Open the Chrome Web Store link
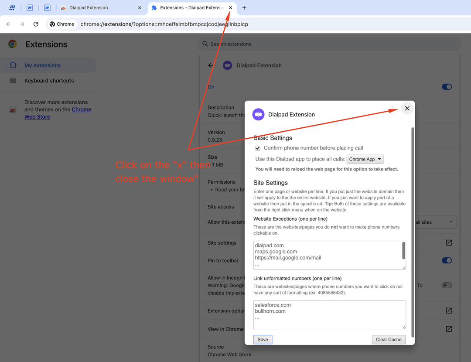Viewport: 471px width, 362px height. tap(58, 113)
